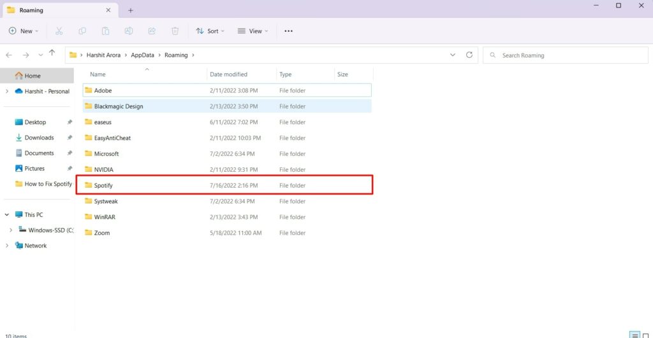Go up one folder level
The height and width of the screenshot is (338, 653).
click(52, 54)
